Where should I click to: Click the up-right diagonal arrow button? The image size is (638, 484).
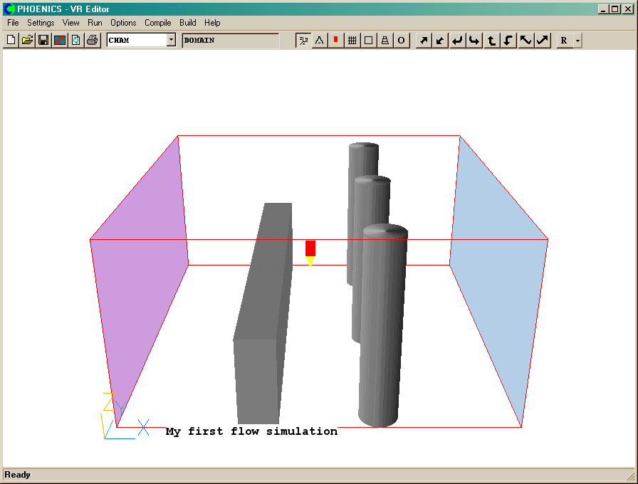424,41
